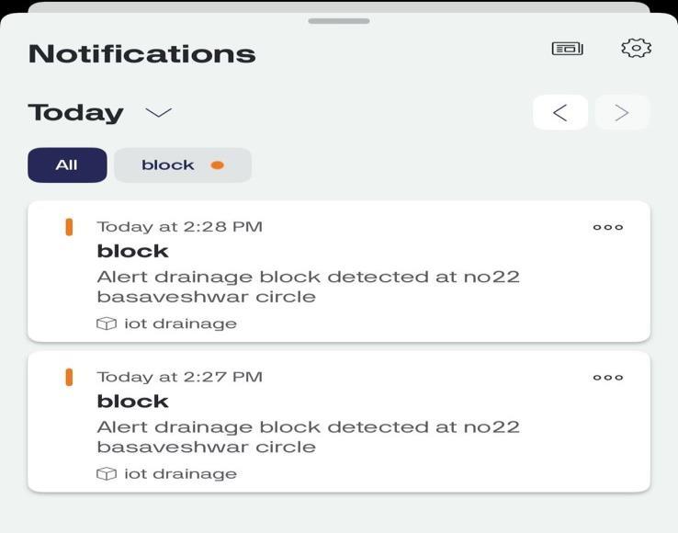
Task: Click the orange dot on block filter
Action: pos(218,165)
